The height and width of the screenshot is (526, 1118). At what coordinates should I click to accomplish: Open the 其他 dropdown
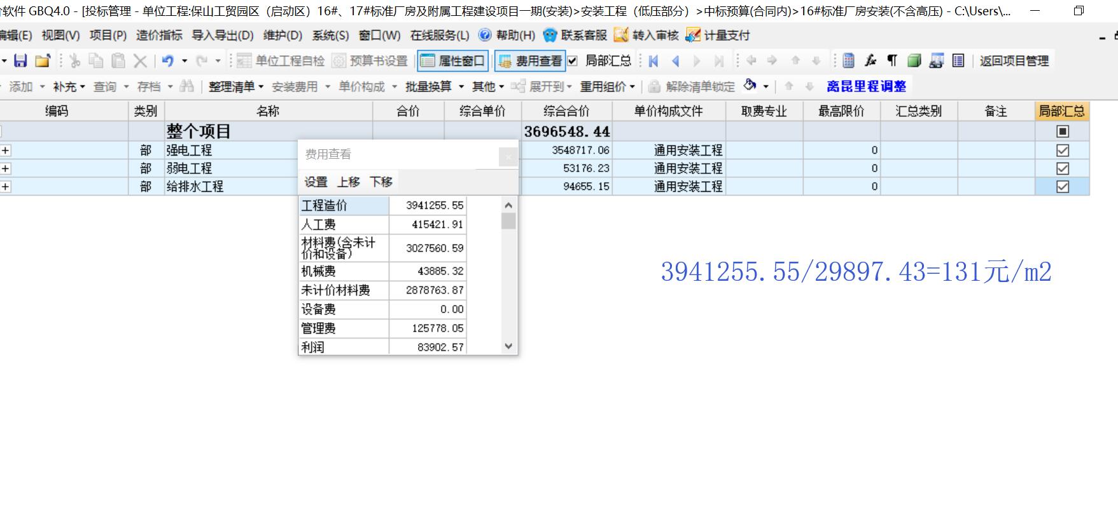pos(488,86)
